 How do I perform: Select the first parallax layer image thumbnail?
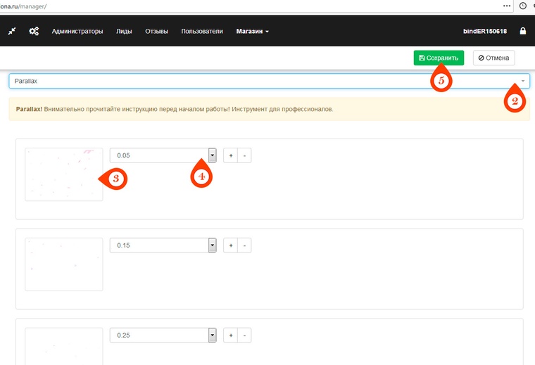pyautogui.click(x=63, y=174)
